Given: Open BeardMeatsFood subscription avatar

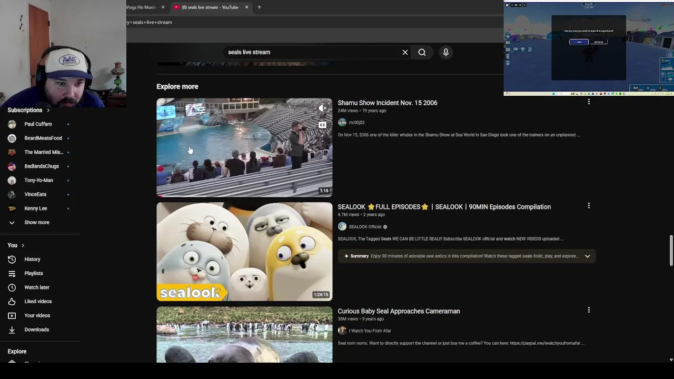Looking at the screenshot, I should click(12, 138).
